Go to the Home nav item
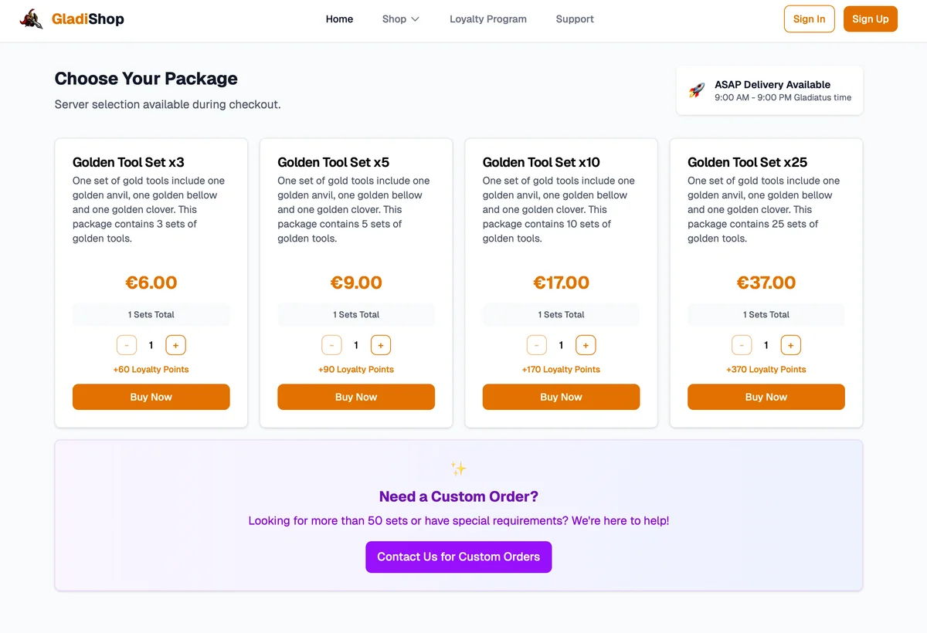Viewport: 927px width, 633px height. pos(339,19)
